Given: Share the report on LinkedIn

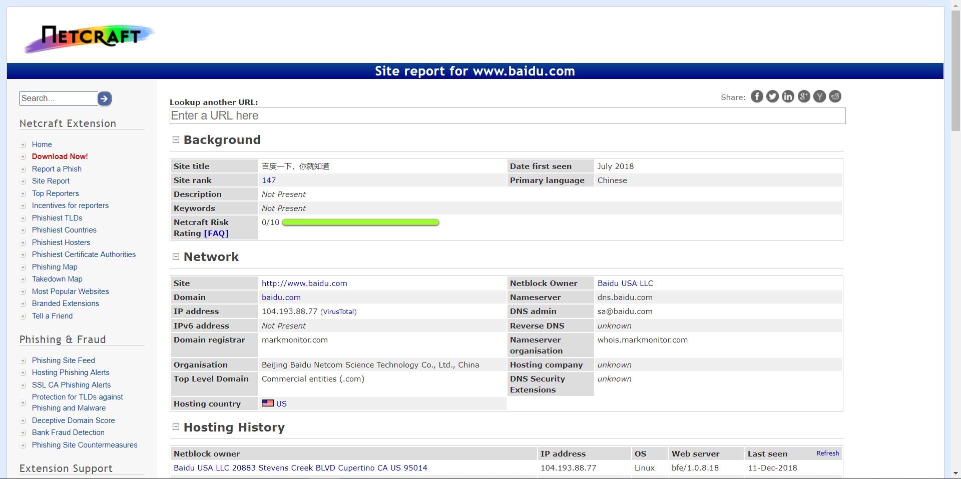Looking at the screenshot, I should point(788,96).
